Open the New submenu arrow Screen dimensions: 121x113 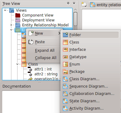tap(59, 33)
